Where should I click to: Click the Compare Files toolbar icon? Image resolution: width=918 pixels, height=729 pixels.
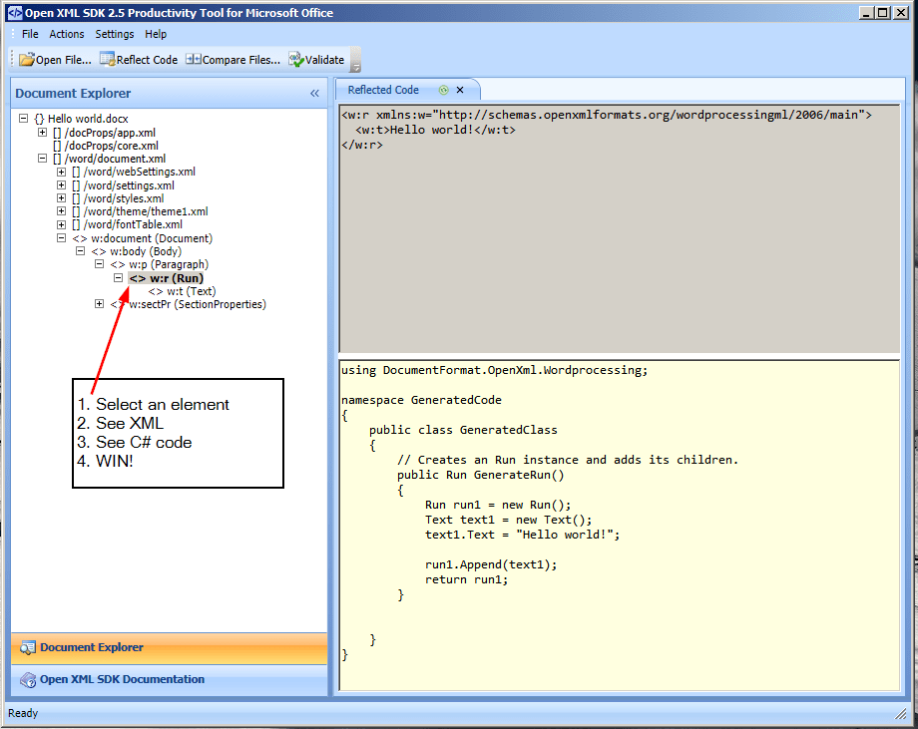192,59
